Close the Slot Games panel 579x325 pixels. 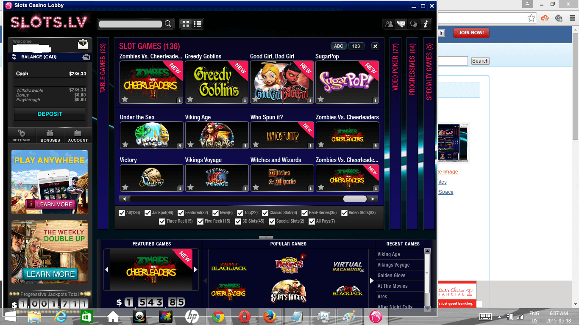coord(375,46)
